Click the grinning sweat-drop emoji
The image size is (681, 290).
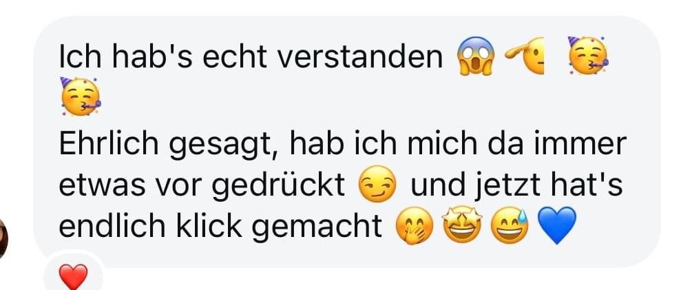point(510,226)
